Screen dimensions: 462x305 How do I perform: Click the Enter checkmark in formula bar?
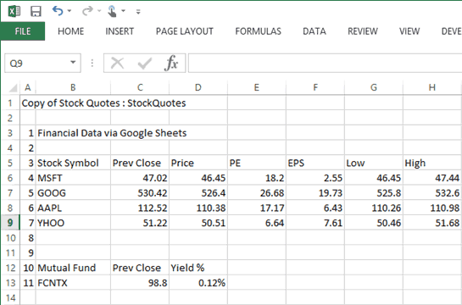[144, 63]
